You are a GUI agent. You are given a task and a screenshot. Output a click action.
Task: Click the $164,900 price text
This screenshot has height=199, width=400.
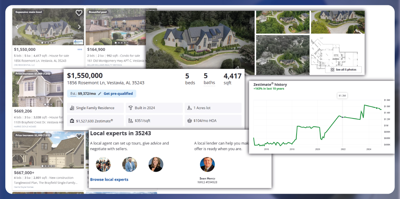pyautogui.click(x=96, y=49)
